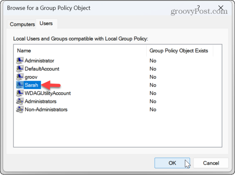This screenshot has height=175, width=235.
Task: Click the question mark help icon
Action: pos(199,7)
